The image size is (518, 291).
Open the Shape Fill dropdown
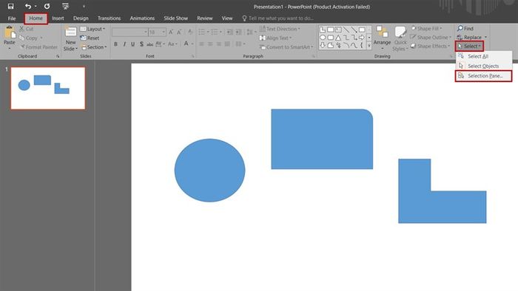[426, 29]
